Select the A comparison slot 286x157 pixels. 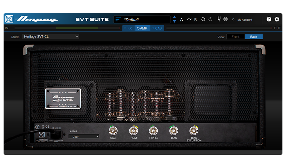click(182, 20)
